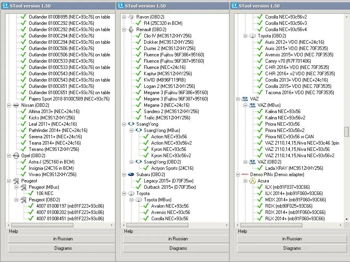The image size is (350, 262).
Task: Click the horizontal scrollbar thumb in left window
Action: click(42, 225)
